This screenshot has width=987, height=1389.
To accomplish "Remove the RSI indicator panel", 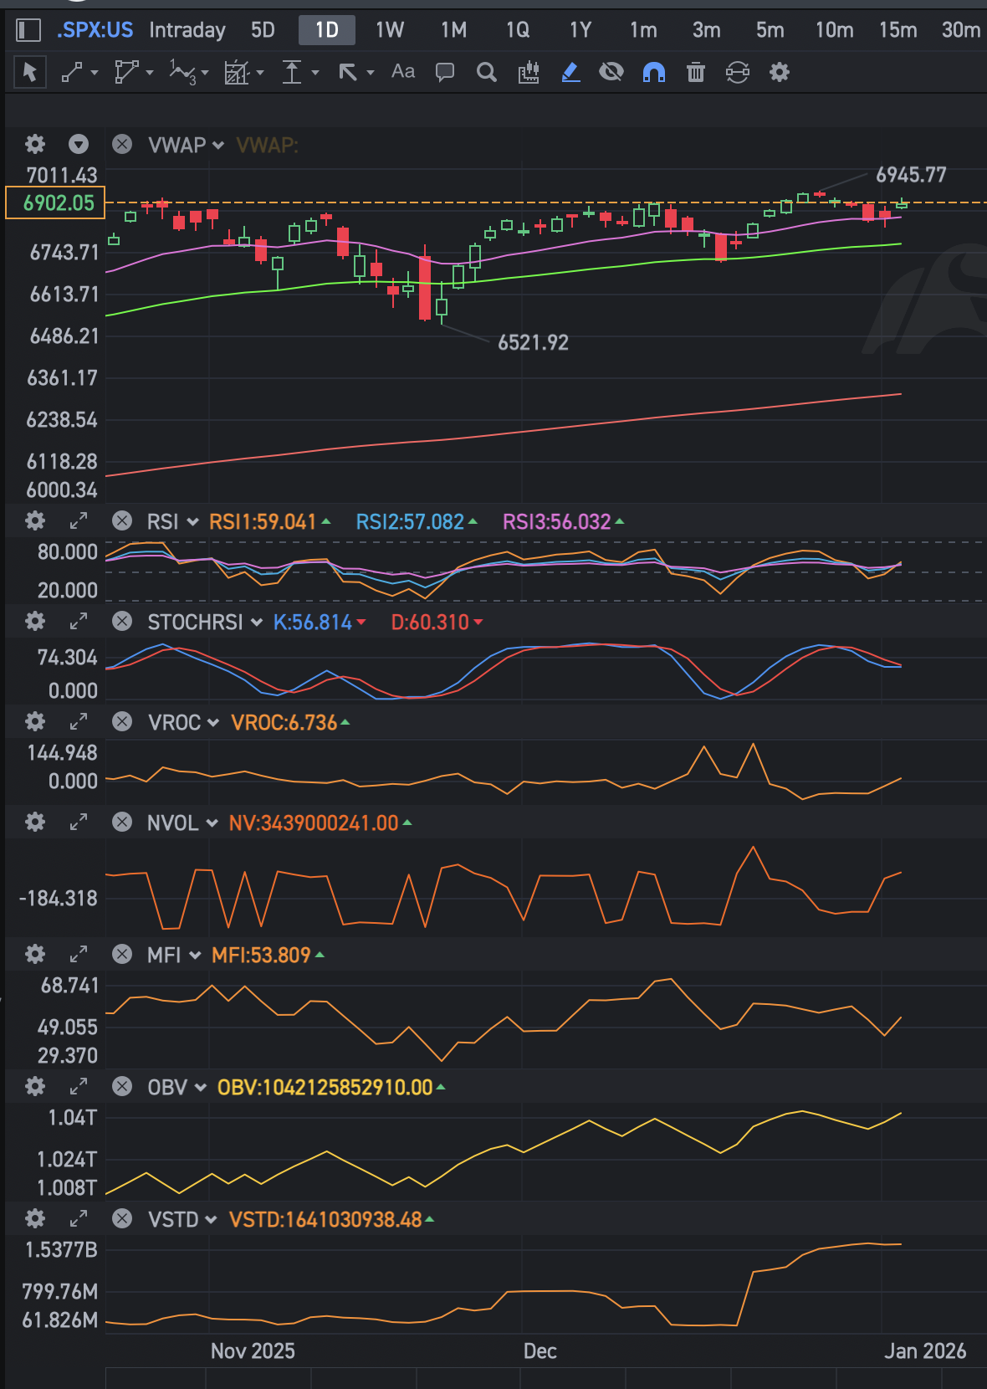I will coord(122,521).
